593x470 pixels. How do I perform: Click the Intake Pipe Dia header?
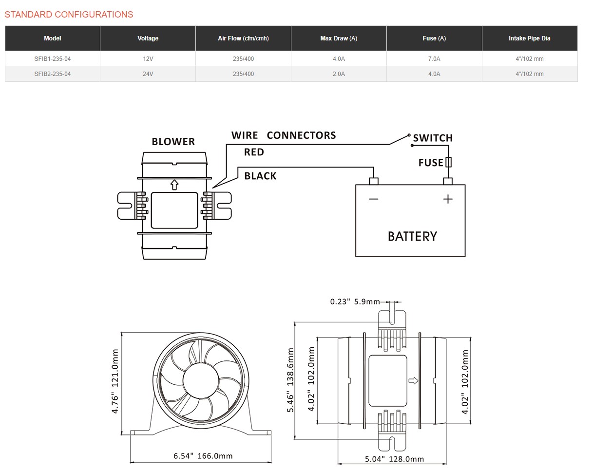click(x=530, y=38)
